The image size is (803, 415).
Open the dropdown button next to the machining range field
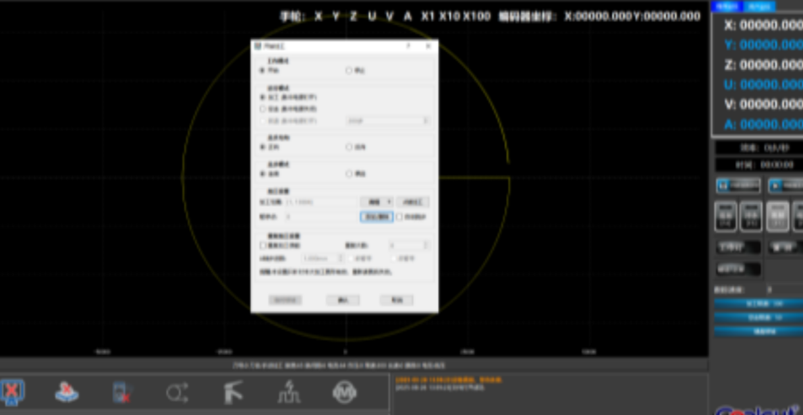(x=377, y=202)
